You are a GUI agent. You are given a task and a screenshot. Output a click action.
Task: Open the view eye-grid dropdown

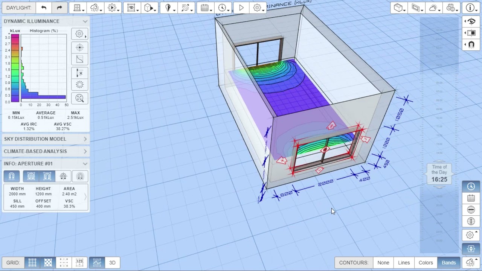tap(133, 8)
